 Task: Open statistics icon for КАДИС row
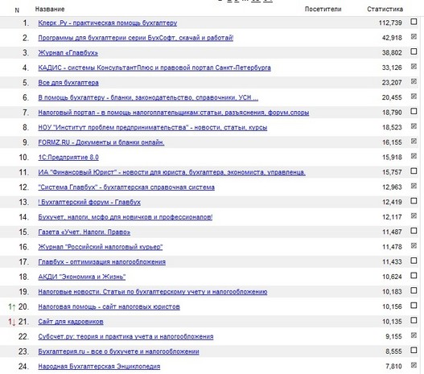point(414,66)
